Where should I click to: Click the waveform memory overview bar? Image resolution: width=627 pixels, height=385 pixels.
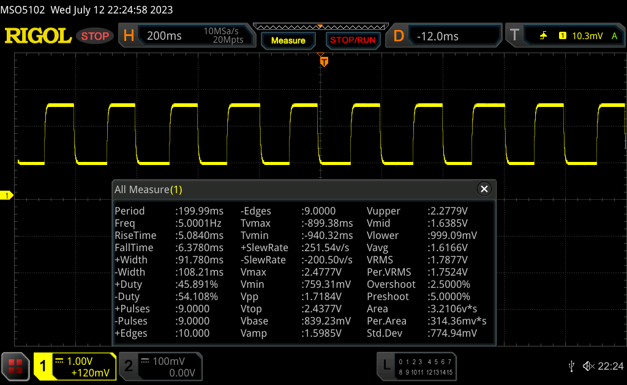[321, 27]
